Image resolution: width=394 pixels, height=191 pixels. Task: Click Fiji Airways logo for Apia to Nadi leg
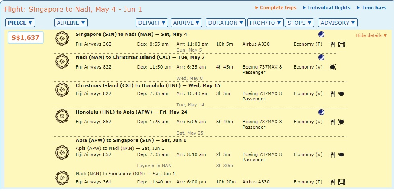[62, 152]
